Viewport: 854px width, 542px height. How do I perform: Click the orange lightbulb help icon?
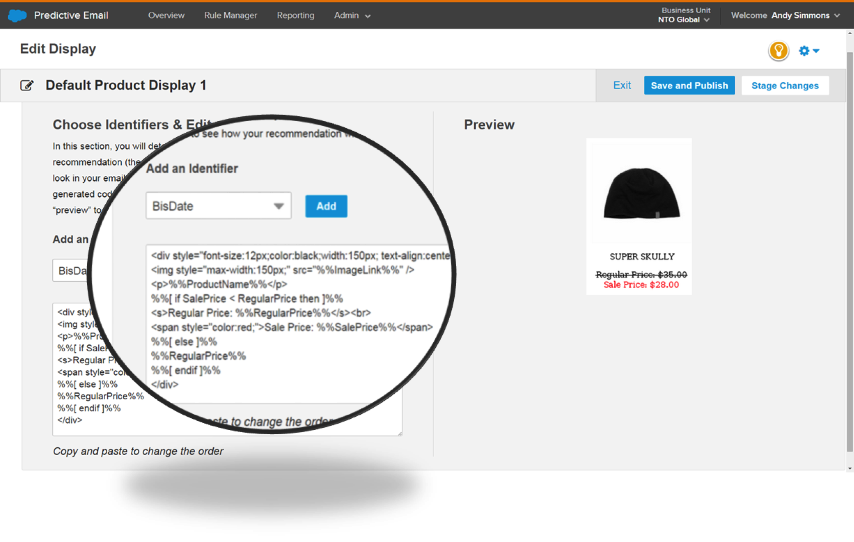778,51
